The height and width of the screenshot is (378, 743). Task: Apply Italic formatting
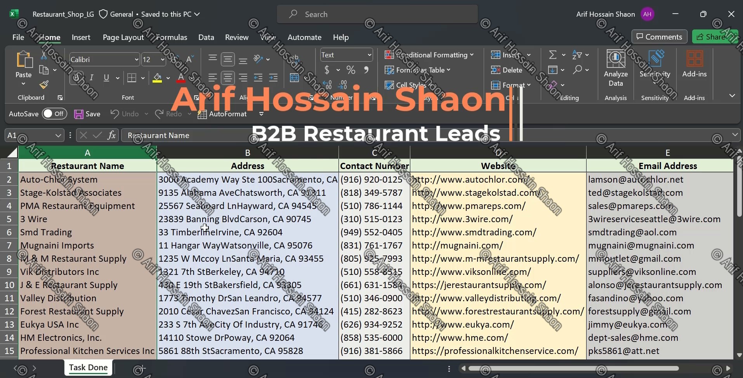(x=92, y=78)
